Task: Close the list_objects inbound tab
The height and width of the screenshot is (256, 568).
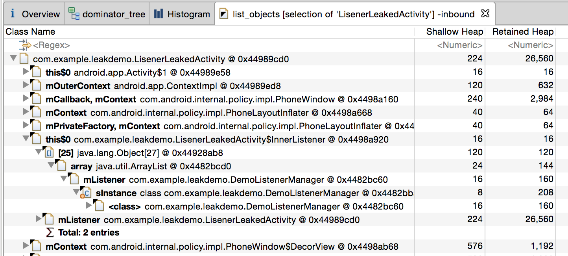Action: tap(485, 13)
